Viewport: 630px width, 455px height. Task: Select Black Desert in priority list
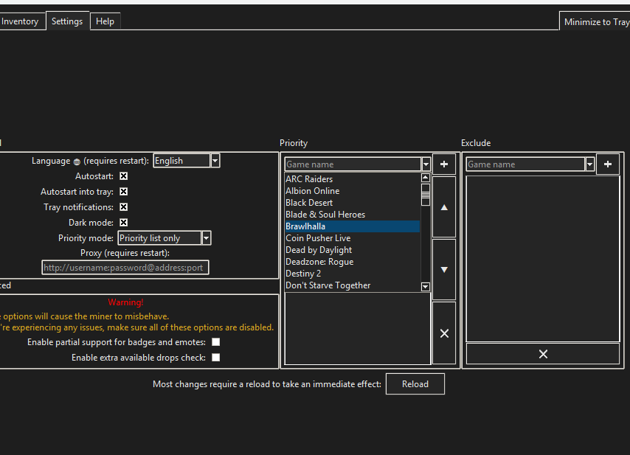coord(353,203)
